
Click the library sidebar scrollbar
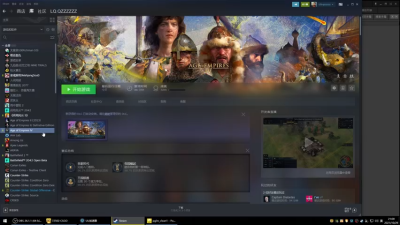(55, 68)
